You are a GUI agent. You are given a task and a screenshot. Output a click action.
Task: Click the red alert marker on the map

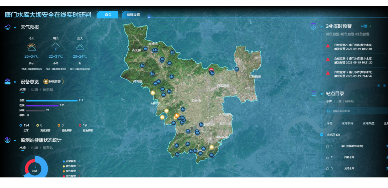(211, 70)
